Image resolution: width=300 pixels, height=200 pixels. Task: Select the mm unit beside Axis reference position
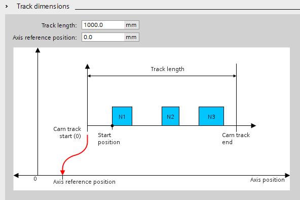[131, 37]
